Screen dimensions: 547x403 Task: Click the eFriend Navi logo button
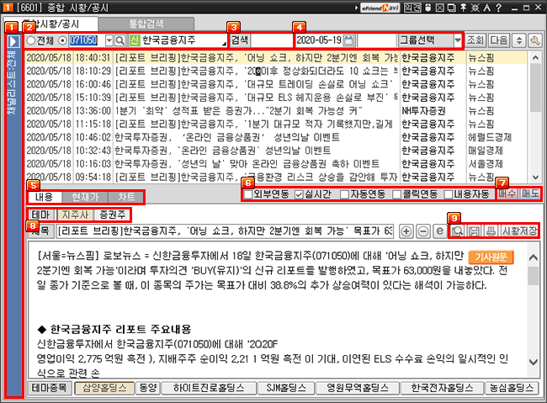point(380,8)
